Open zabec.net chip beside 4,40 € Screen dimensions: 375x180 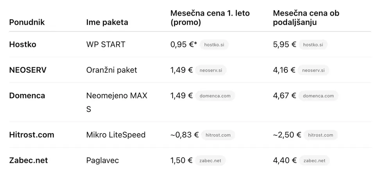[x=314, y=160]
